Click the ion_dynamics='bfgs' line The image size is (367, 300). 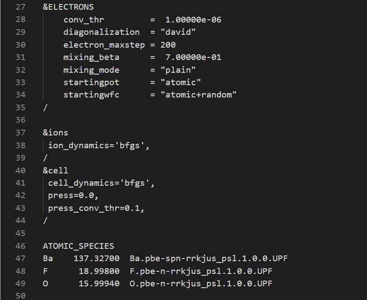click(x=99, y=146)
